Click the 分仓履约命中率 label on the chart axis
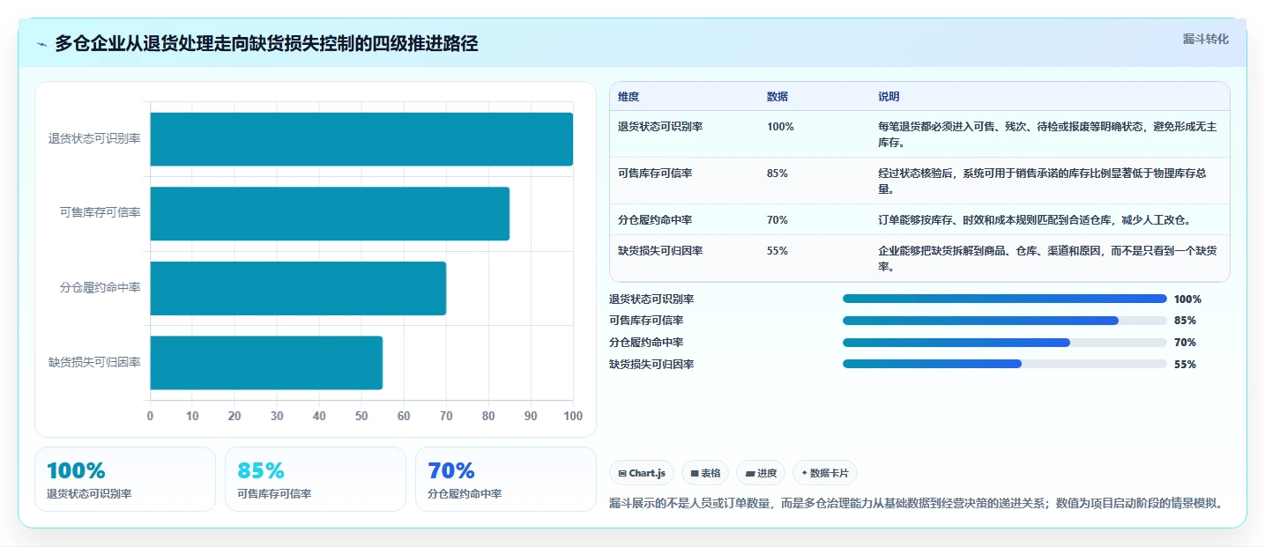 click(100, 288)
